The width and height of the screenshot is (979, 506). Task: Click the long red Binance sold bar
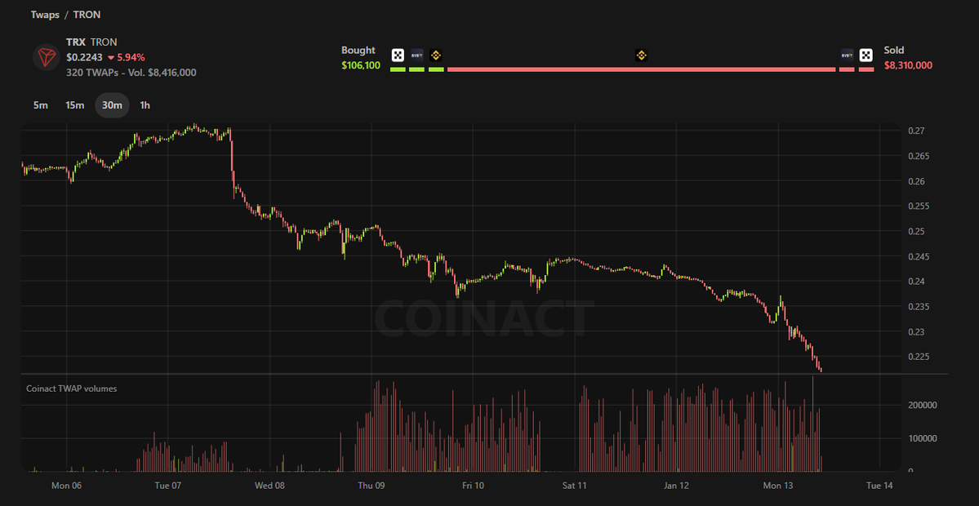tap(641, 69)
